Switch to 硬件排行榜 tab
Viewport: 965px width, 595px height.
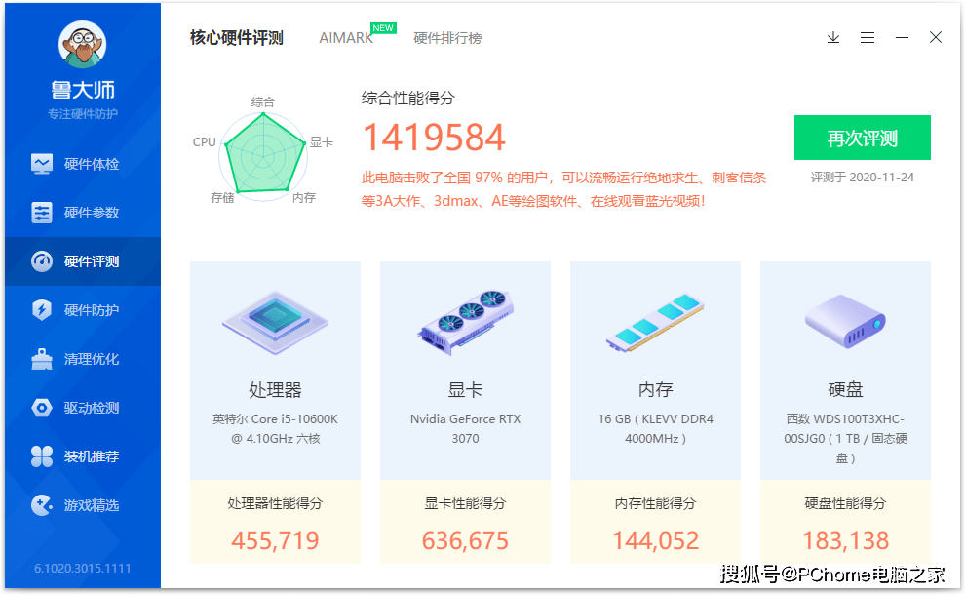[447, 38]
